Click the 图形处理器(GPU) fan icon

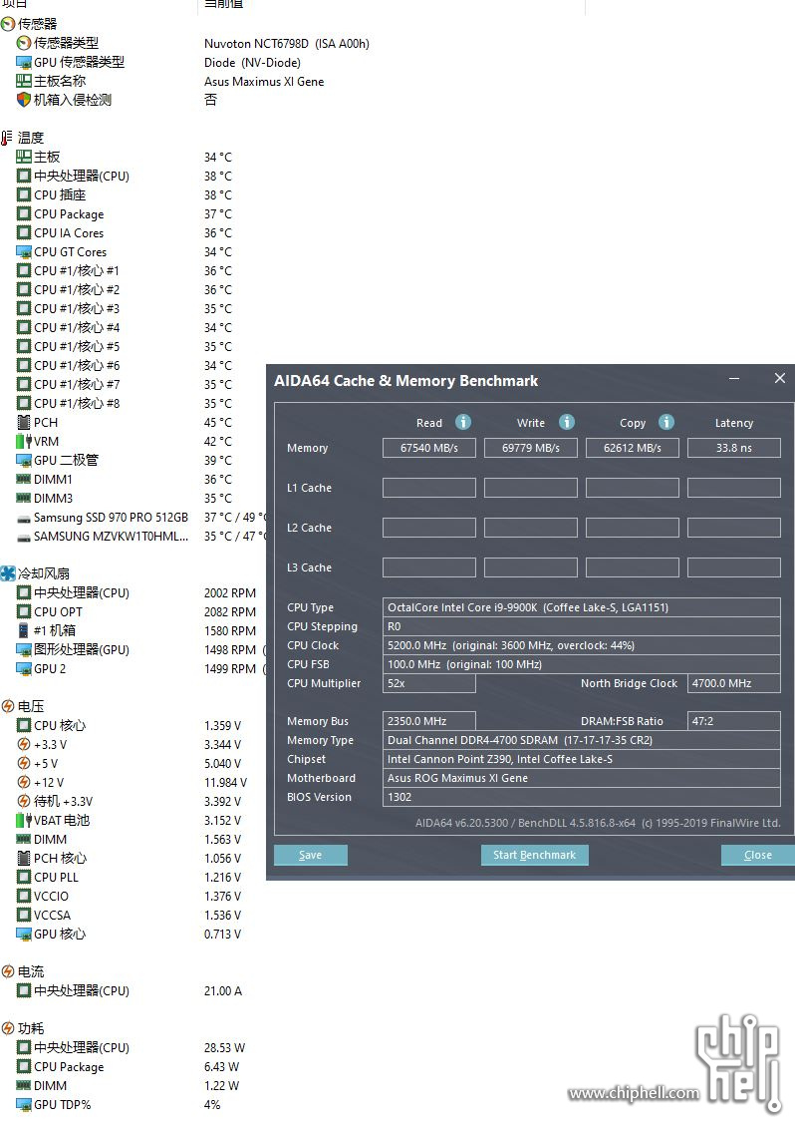click(24, 649)
